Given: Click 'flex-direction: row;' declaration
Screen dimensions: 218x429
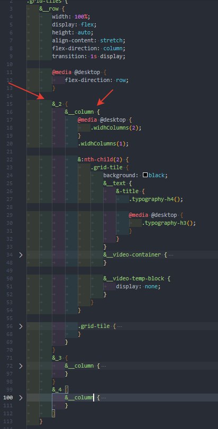Looking at the screenshot, I should (x=97, y=80).
